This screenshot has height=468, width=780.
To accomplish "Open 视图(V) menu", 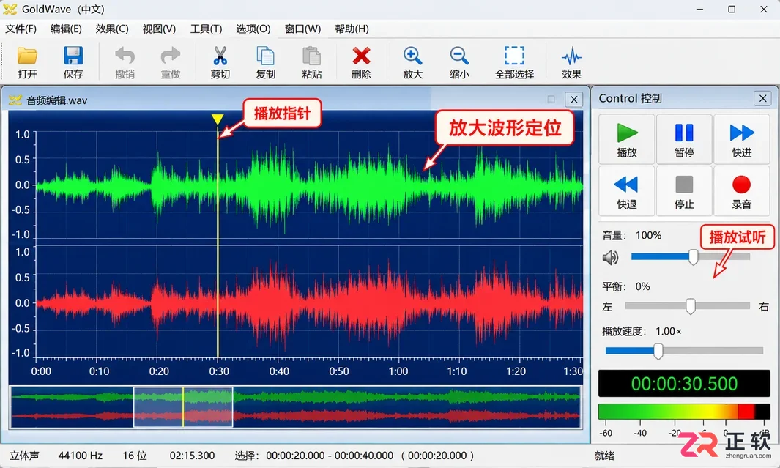I will [159, 29].
